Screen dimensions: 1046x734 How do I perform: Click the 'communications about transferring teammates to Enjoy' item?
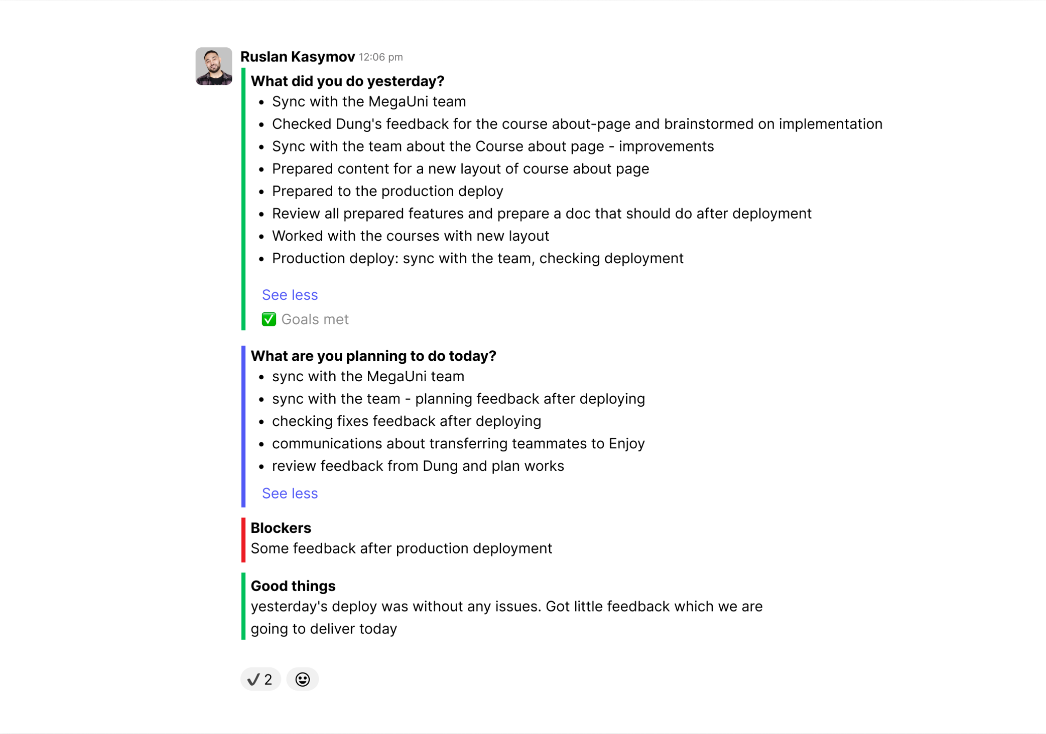point(458,444)
